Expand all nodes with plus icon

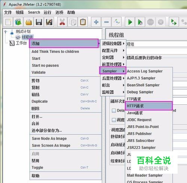96,22
